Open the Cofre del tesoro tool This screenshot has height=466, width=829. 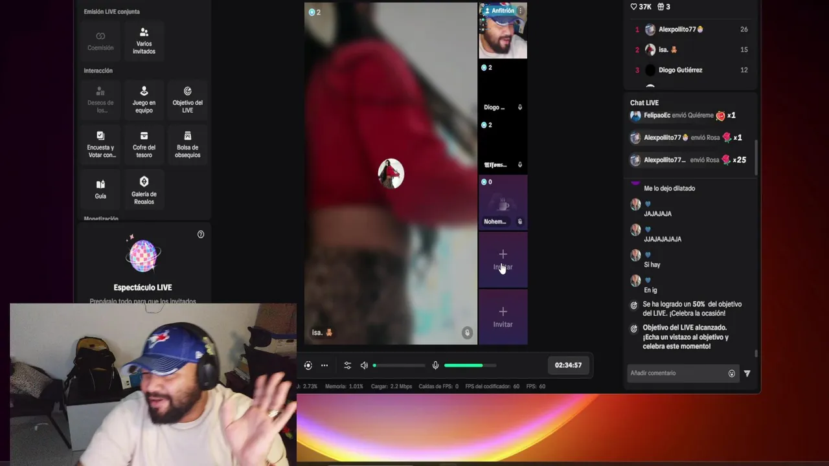point(144,144)
